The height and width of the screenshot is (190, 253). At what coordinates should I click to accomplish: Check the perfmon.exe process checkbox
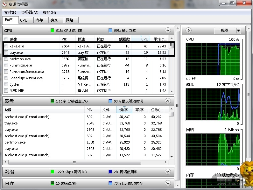[6, 59]
